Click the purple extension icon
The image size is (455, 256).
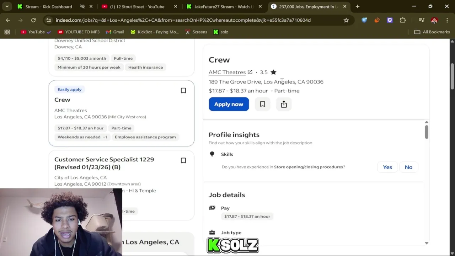click(x=390, y=20)
